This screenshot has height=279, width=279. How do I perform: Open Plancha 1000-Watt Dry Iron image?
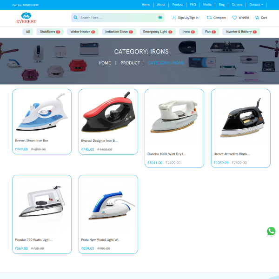coord(174,118)
